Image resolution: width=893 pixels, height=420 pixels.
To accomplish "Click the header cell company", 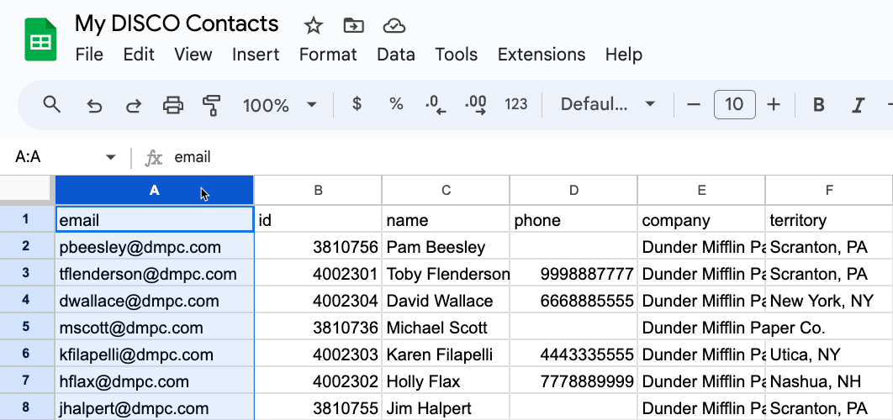I will tap(701, 219).
